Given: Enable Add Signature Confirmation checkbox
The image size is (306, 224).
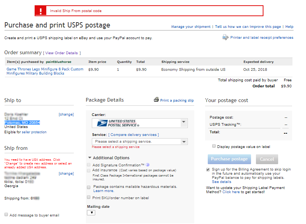Looking at the screenshot, I should (88, 165).
